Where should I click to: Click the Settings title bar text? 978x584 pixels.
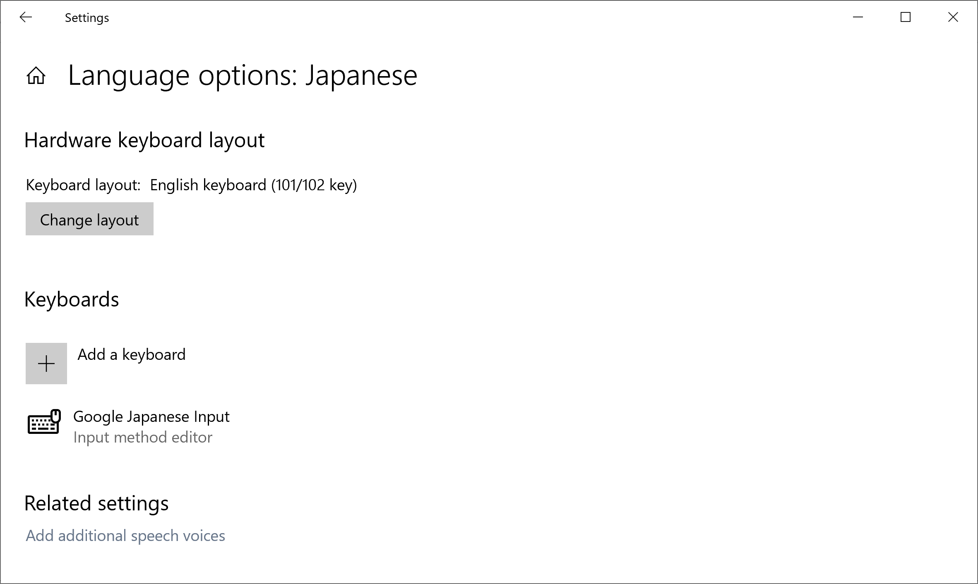(x=87, y=18)
